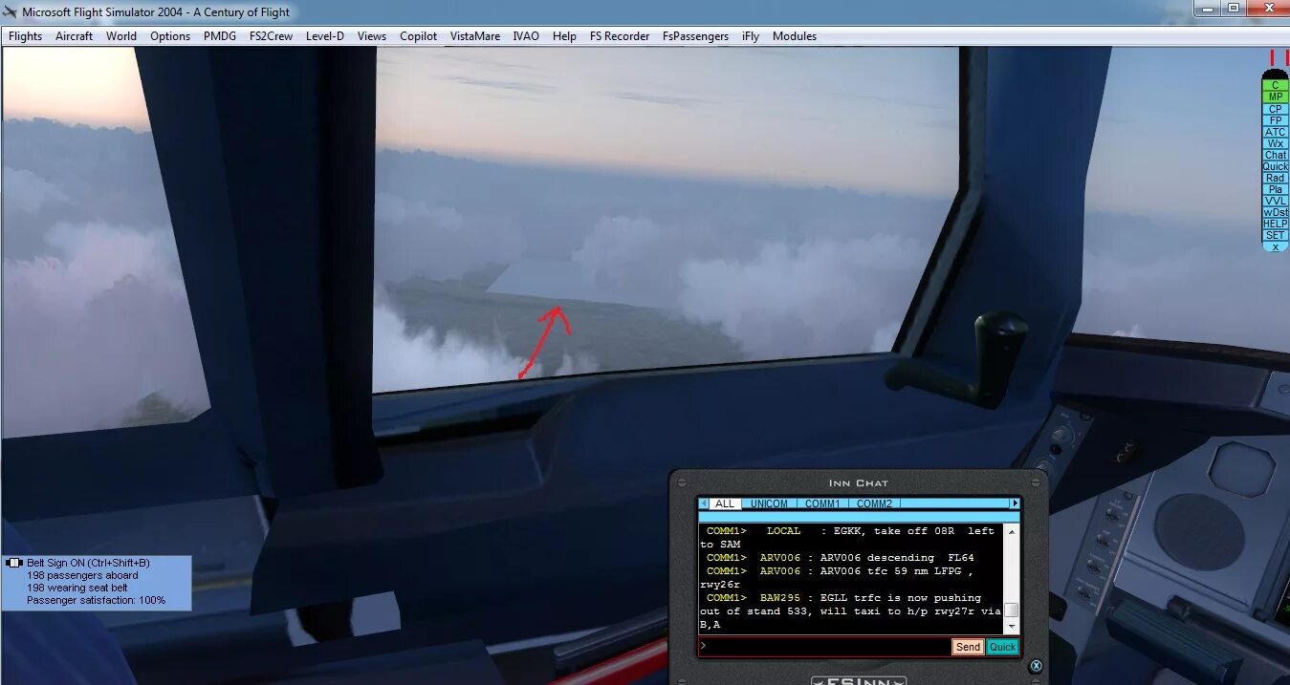Open the Copilot menu
Screen dimensions: 1290x685
point(419,36)
